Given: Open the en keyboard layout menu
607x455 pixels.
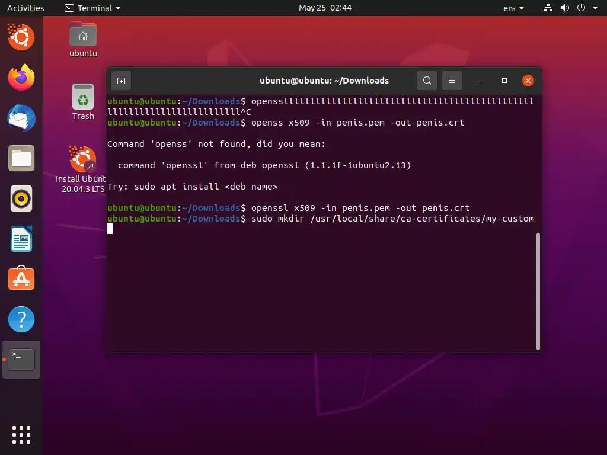Looking at the screenshot, I should (x=514, y=8).
